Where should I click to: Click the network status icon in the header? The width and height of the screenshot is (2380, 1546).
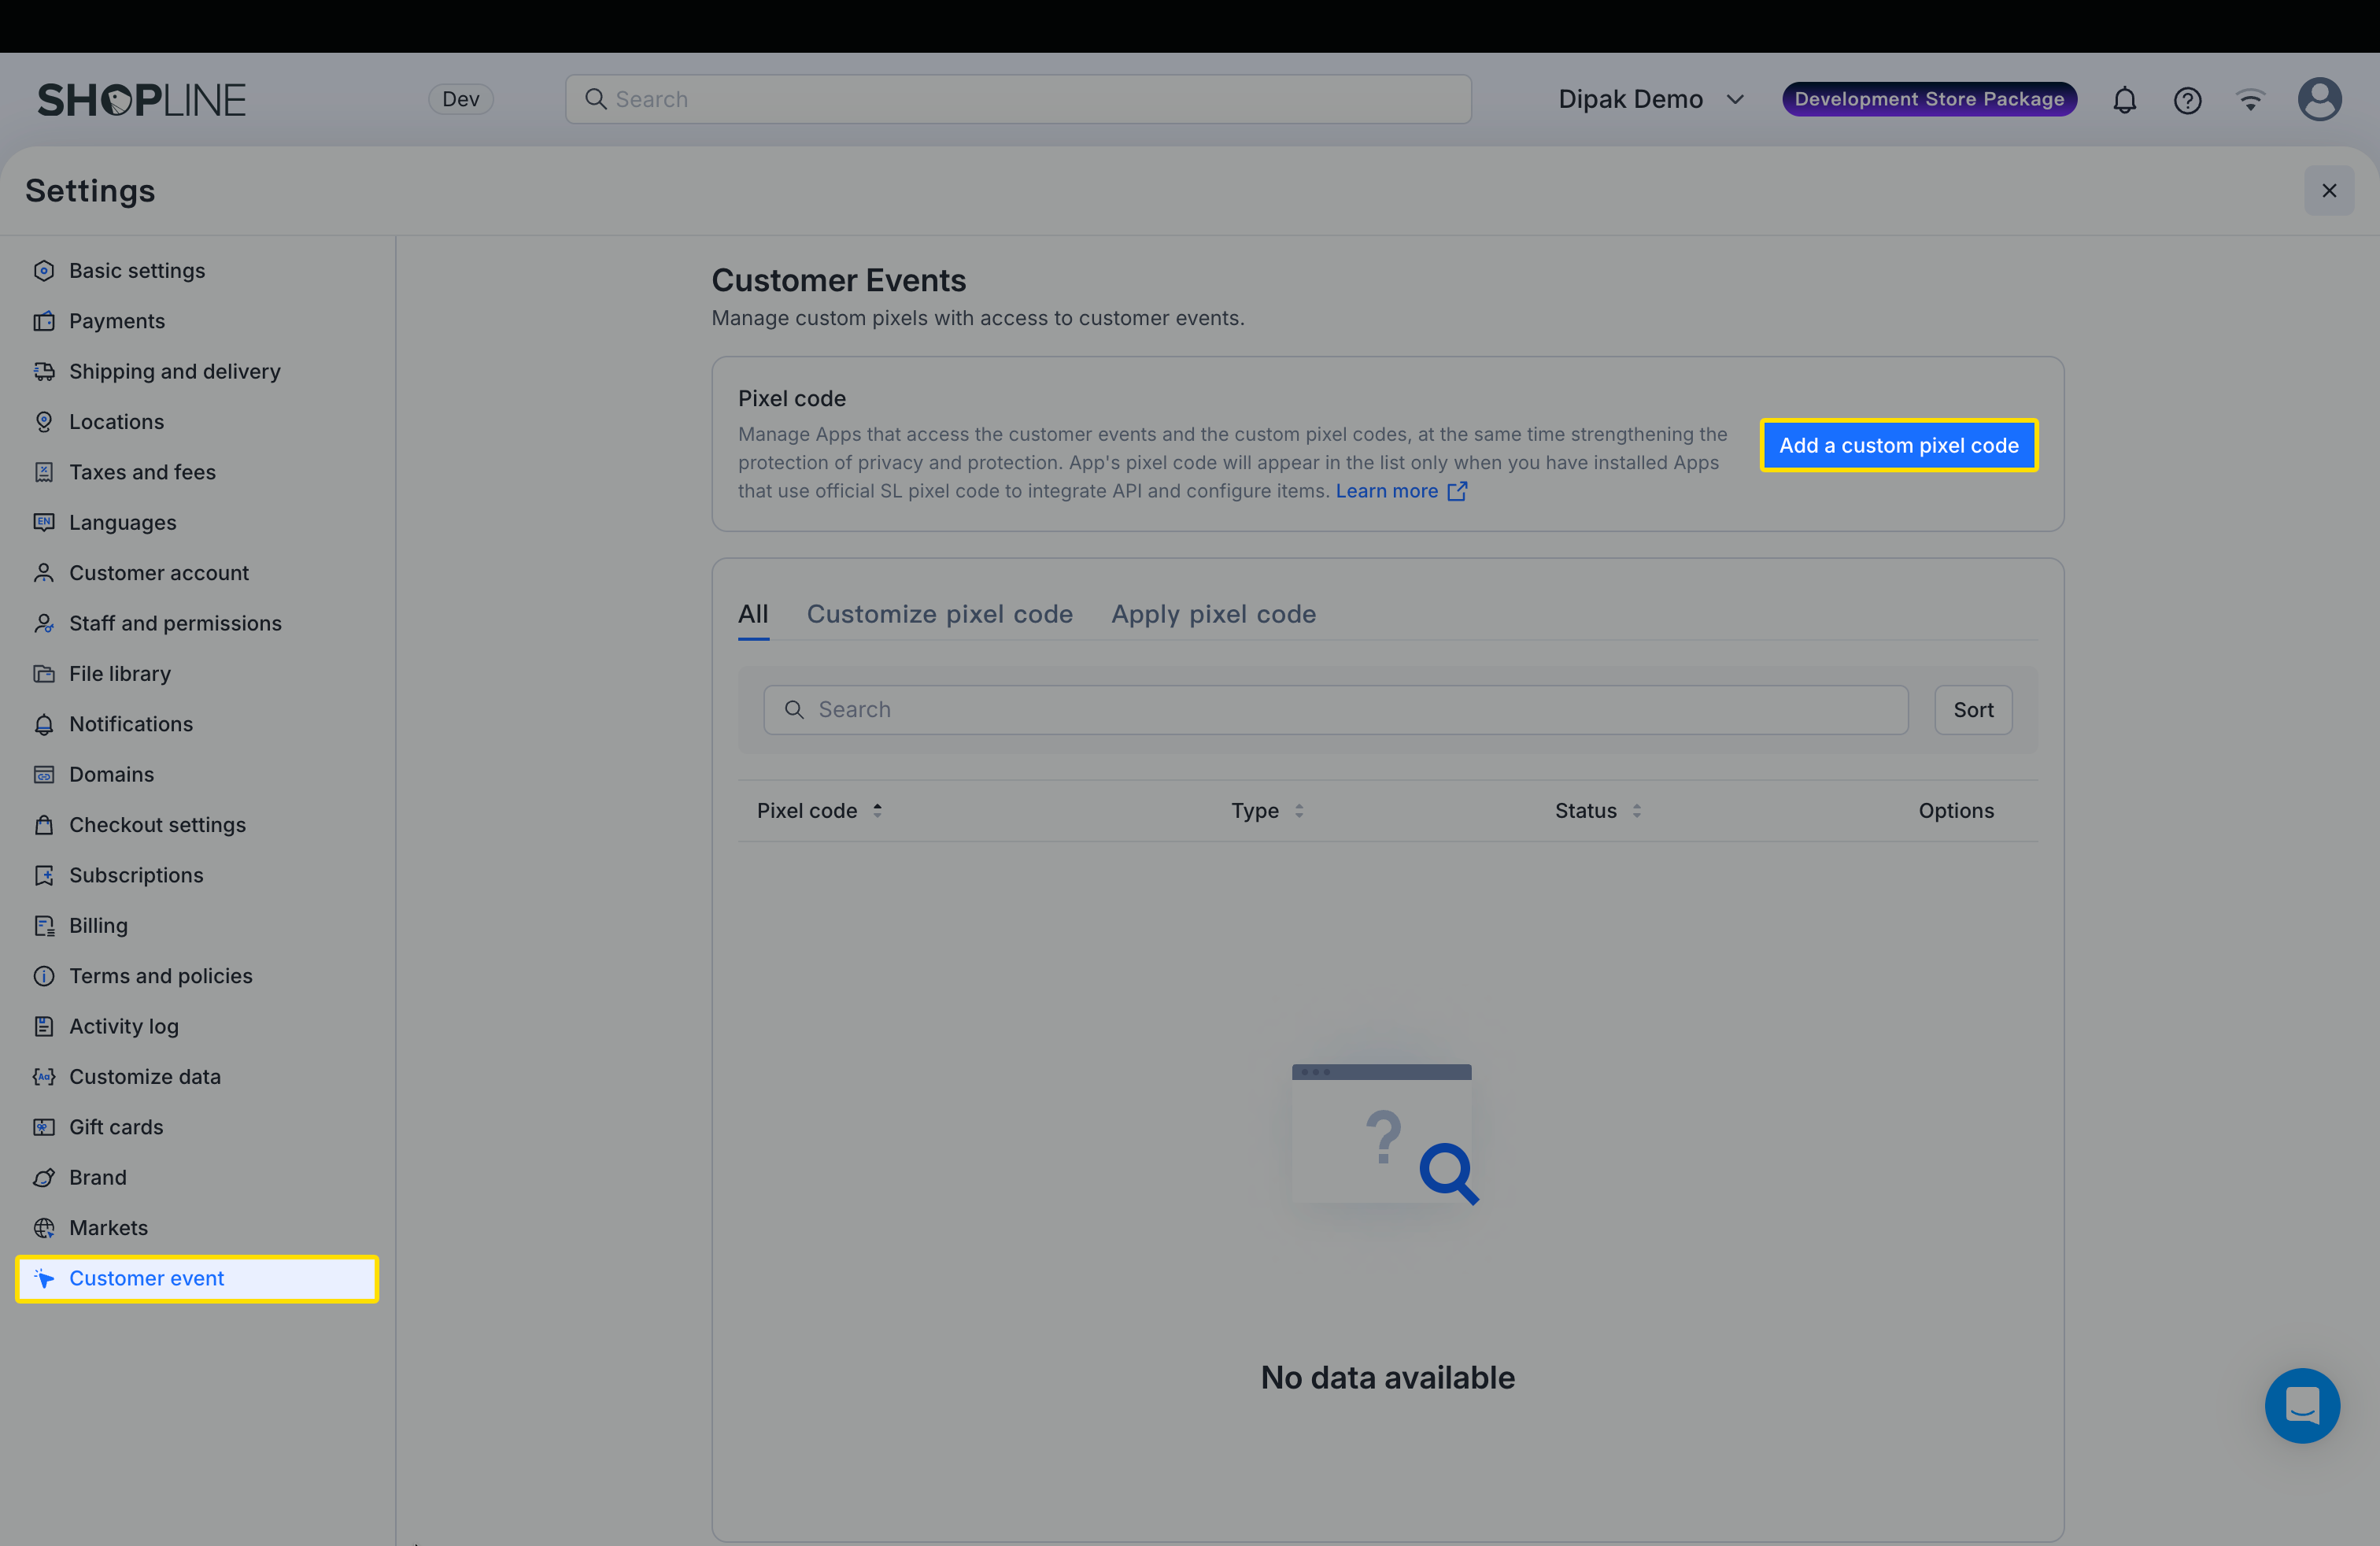(2251, 99)
